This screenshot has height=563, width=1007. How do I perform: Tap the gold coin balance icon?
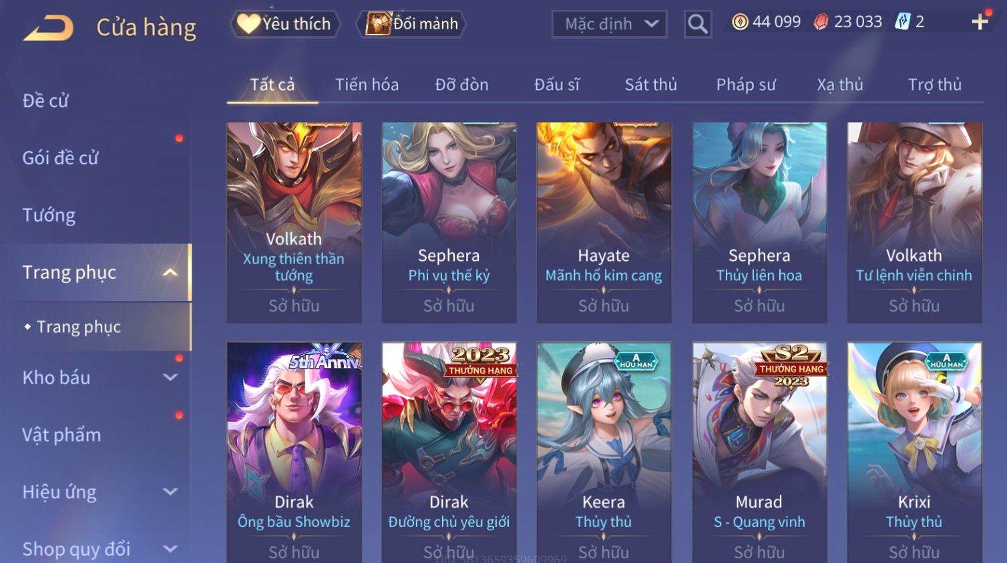click(740, 22)
